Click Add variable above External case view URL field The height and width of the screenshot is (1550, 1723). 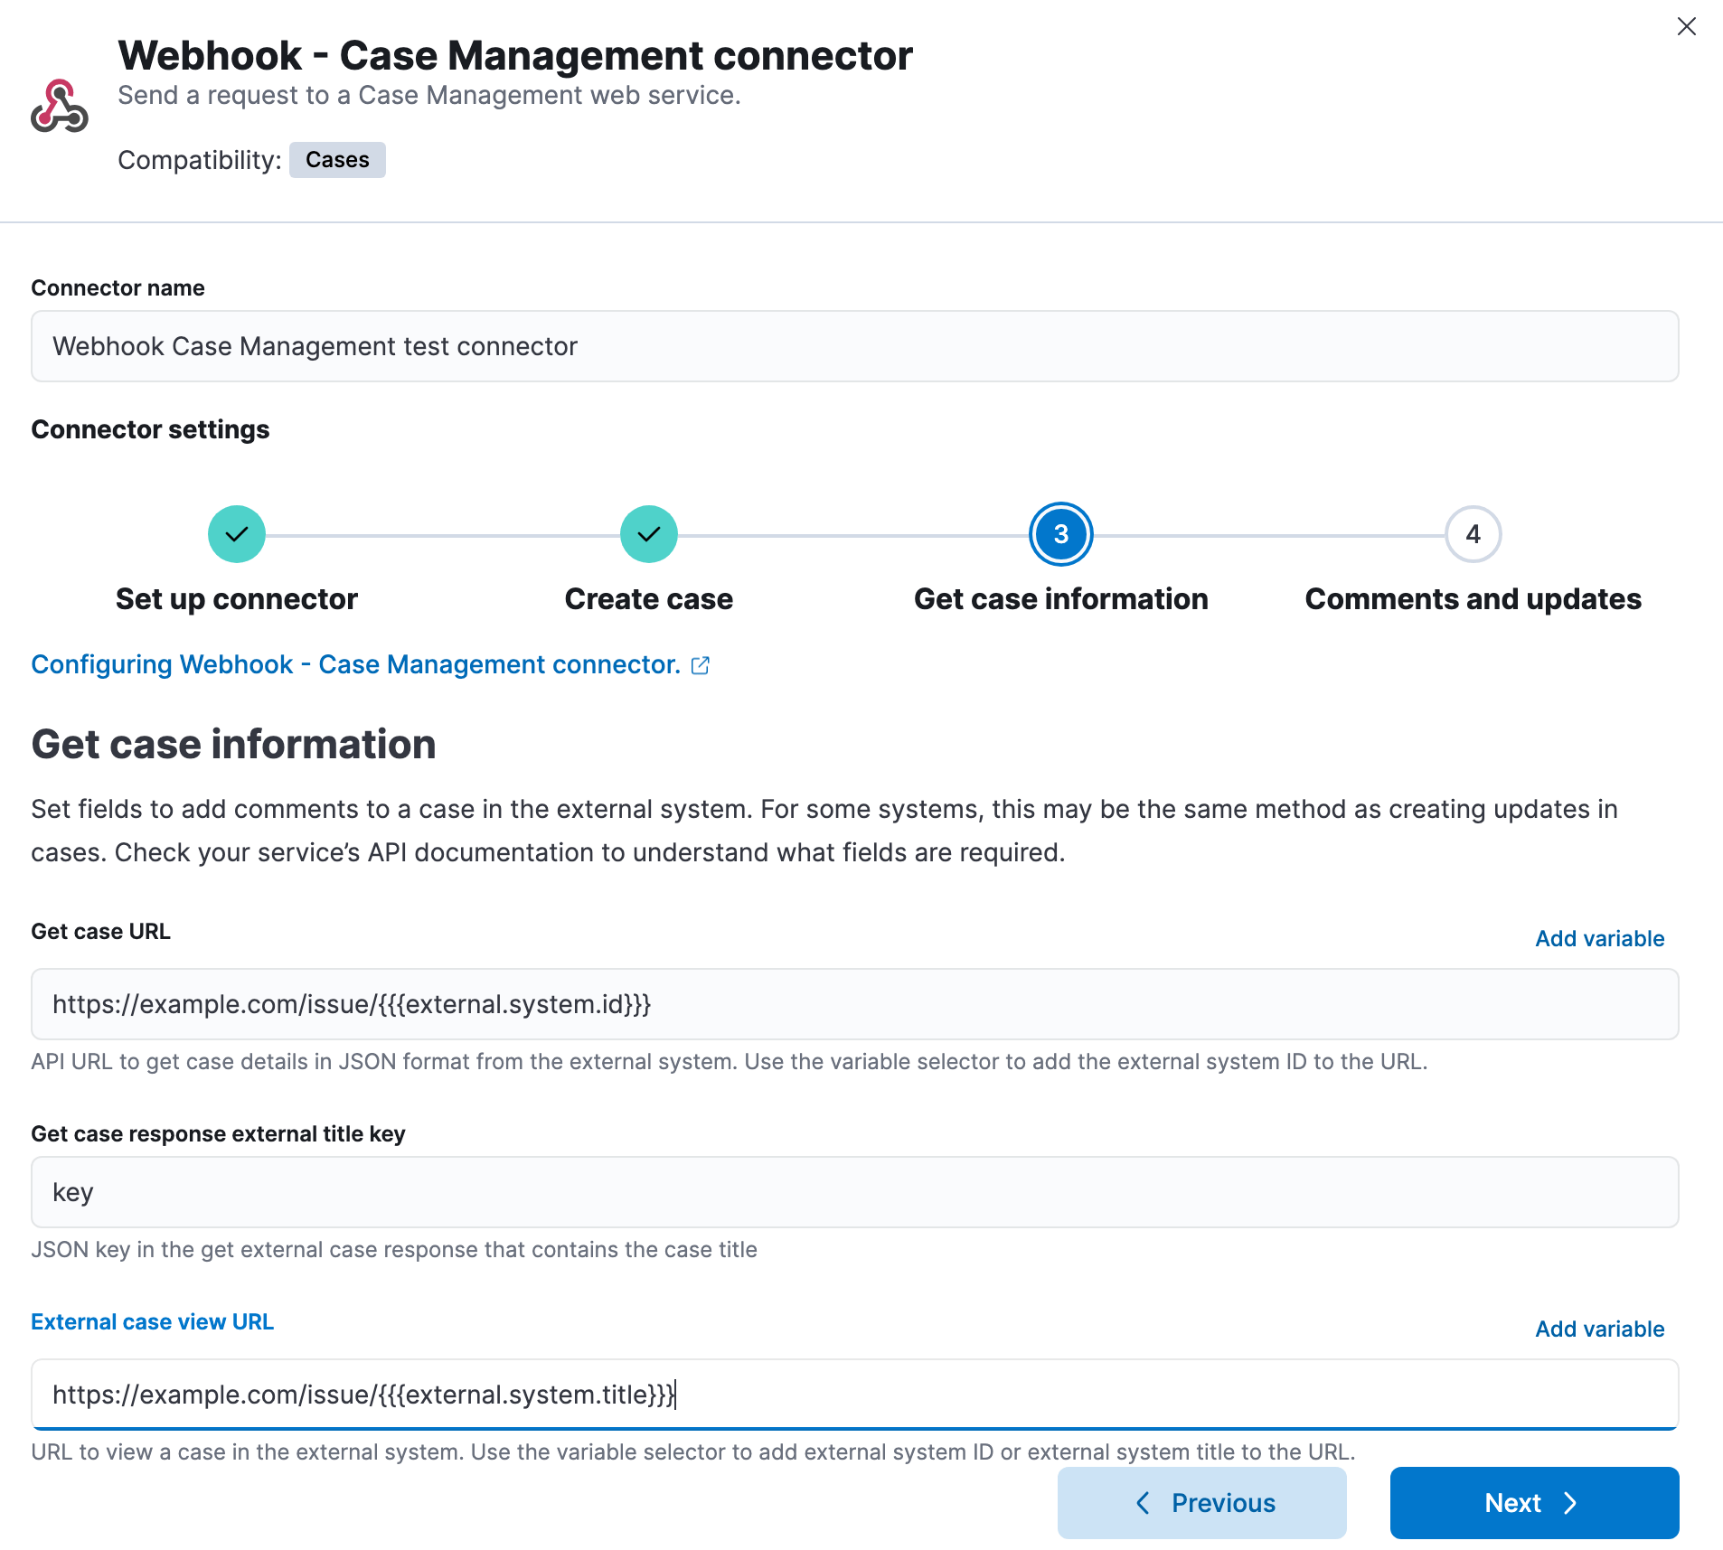click(1599, 1329)
